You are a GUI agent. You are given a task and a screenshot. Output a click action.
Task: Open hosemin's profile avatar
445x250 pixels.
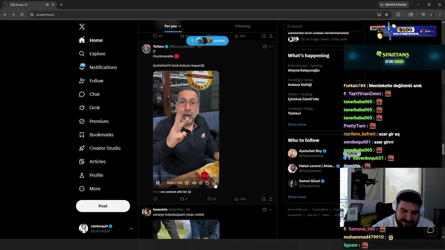[146, 212]
